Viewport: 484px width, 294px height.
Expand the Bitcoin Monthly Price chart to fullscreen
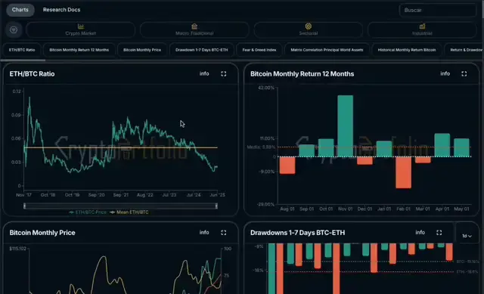coord(224,233)
